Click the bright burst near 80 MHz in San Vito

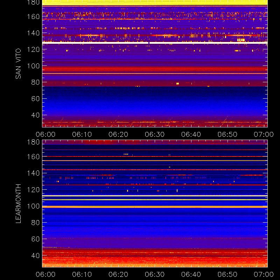tap(177, 84)
